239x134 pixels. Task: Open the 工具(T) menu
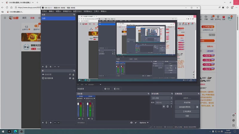[96, 11]
